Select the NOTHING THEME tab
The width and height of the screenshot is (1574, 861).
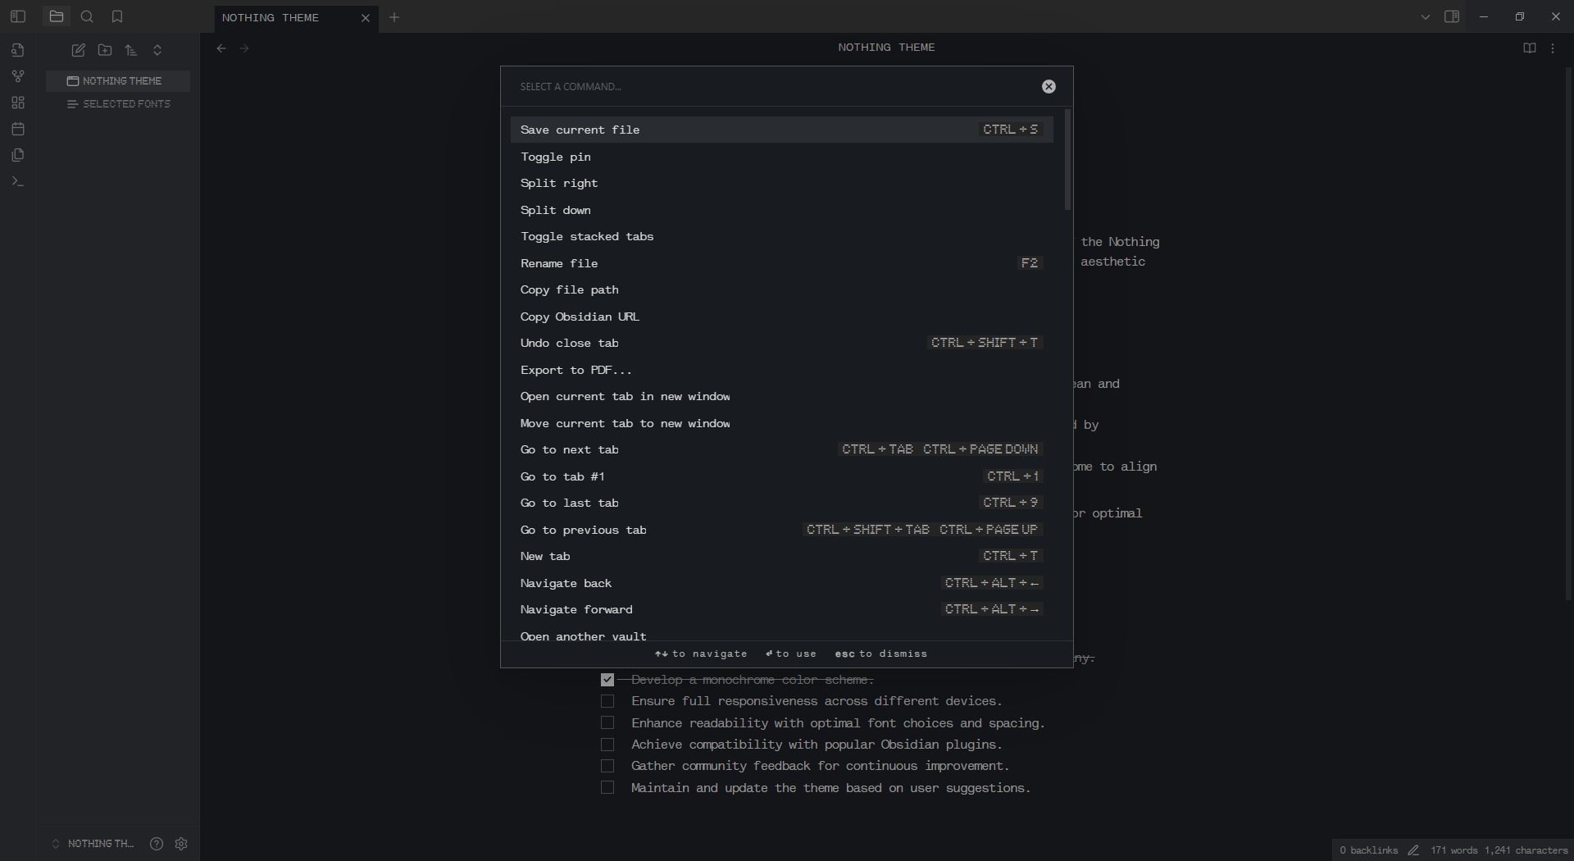297,17
